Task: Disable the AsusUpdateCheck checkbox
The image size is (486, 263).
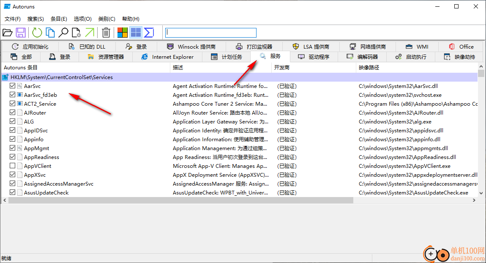Action: pyautogui.click(x=12, y=192)
